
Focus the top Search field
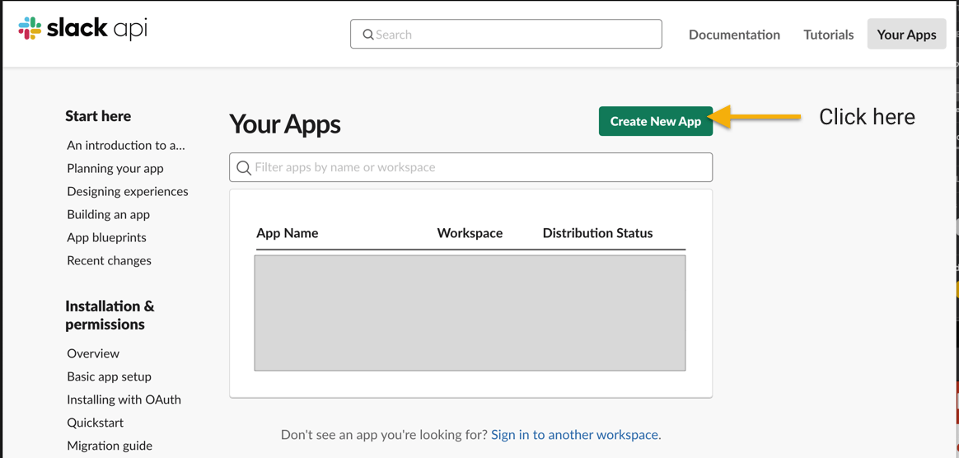pyautogui.click(x=506, y=35)
